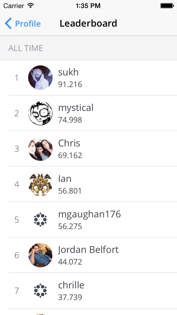Image resolution: width=177 pixels, height=315 pixels.
Task: Tap mgaughan176's default dotted avatar icon
Action: coord(40,220)
